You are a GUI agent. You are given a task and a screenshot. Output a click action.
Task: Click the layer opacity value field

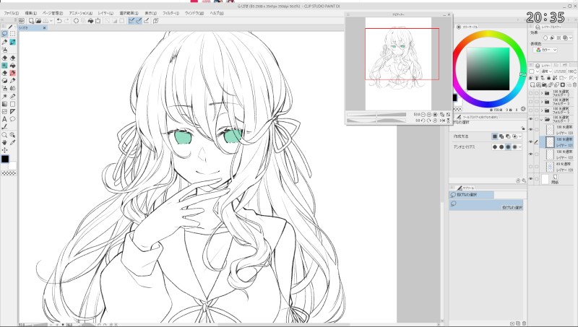[x=571, y=71]
